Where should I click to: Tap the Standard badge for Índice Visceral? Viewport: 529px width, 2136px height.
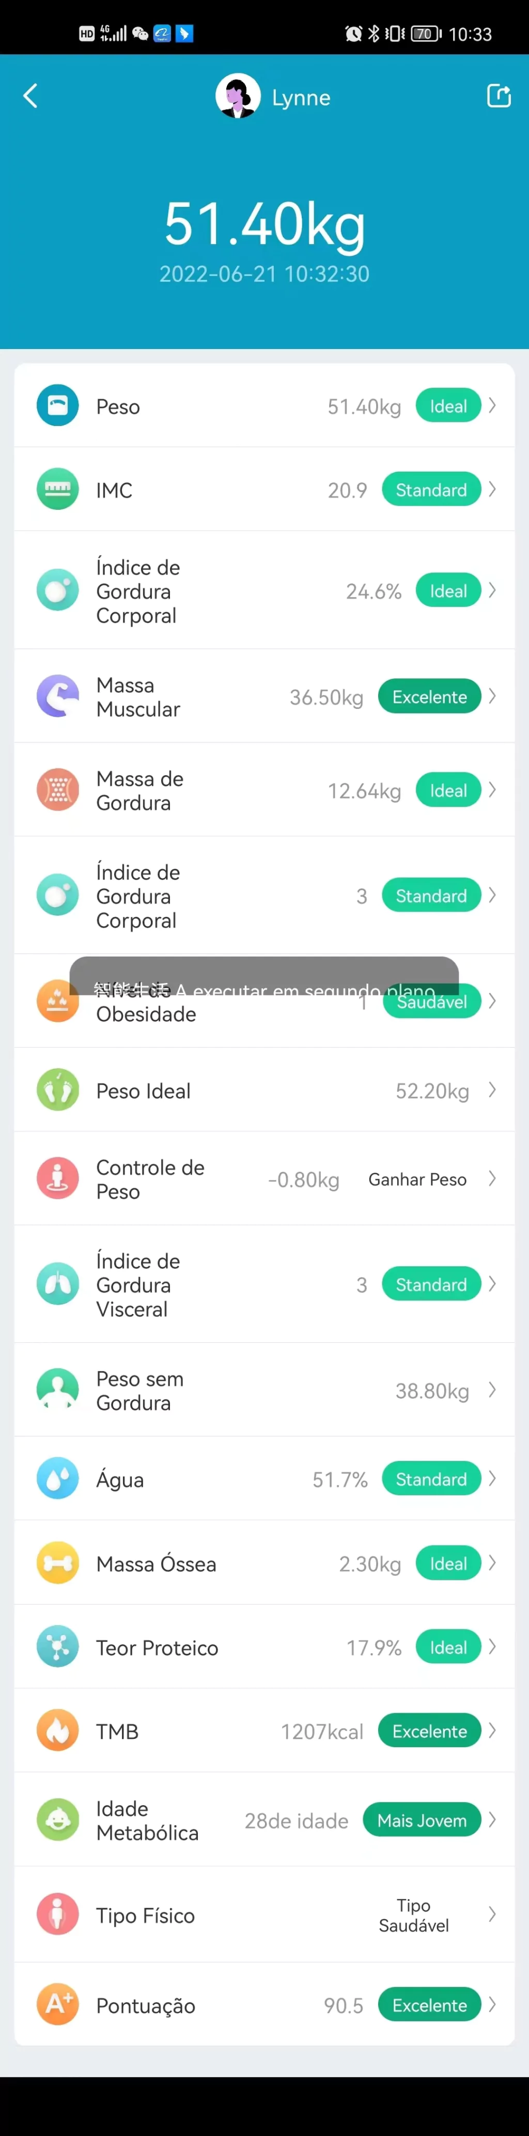coord(431,1284)
